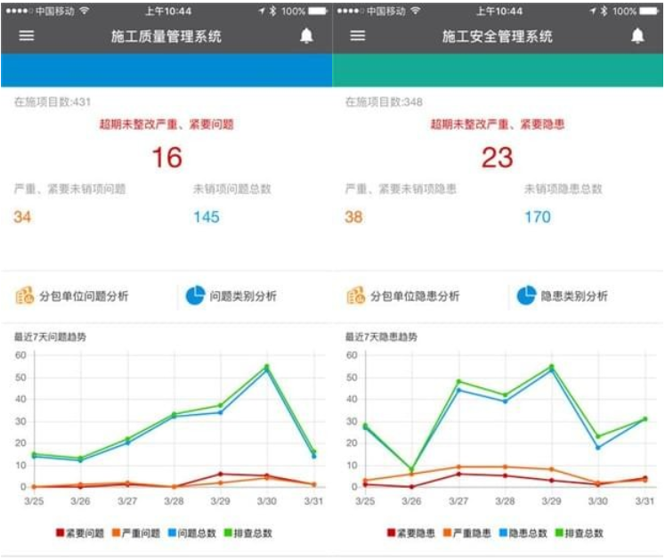Open 隐患类别分析 pie chart icon

pyautogui.click(x=526, y=296)
